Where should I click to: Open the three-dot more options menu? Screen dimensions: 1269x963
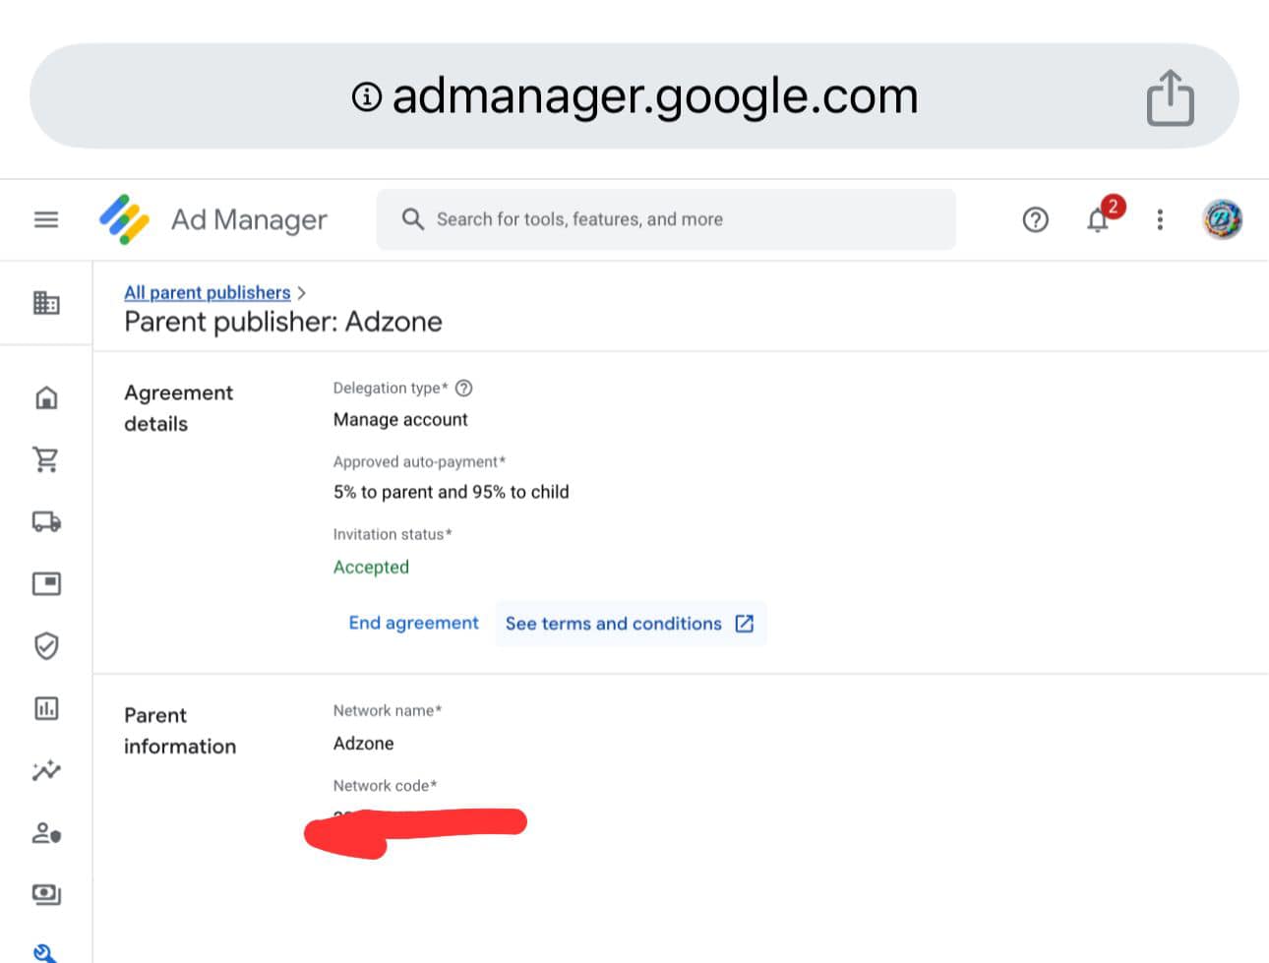point(1160,219)
